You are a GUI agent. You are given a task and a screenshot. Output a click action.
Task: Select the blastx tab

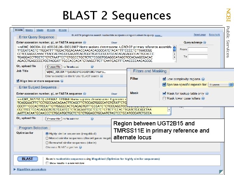[x=40, y=30]
